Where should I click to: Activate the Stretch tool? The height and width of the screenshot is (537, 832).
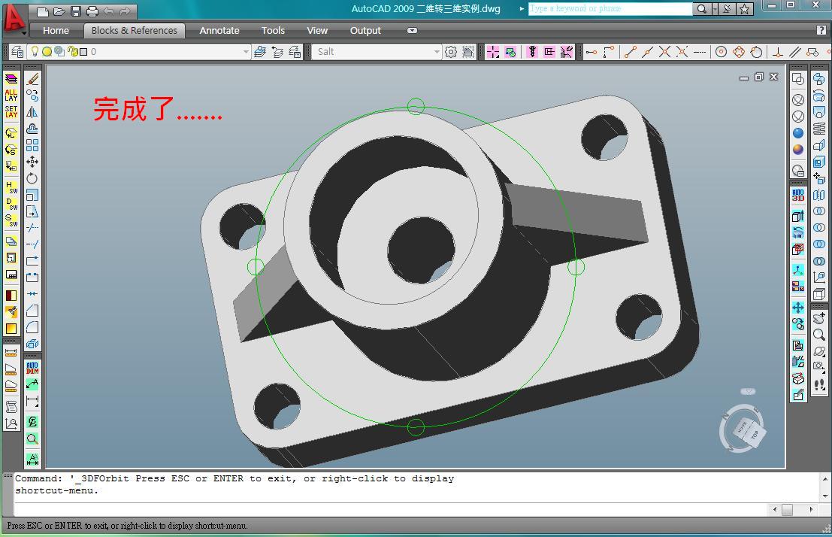pos(32,211)
